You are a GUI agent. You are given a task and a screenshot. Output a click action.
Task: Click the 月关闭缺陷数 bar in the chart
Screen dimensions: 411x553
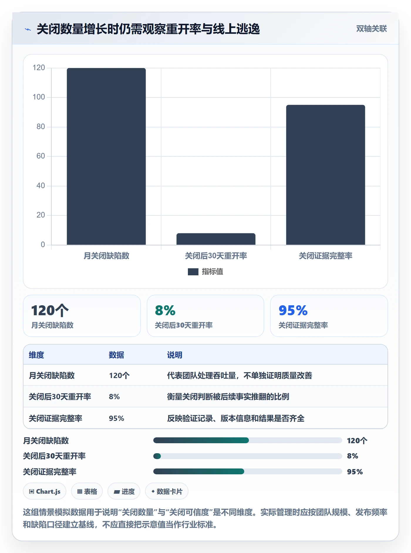click(x=106, y=156)
